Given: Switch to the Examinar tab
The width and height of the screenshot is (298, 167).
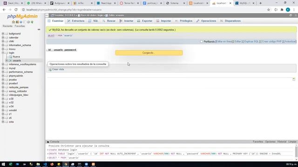Looking at the screenshot, I should [x=55, y=21].
